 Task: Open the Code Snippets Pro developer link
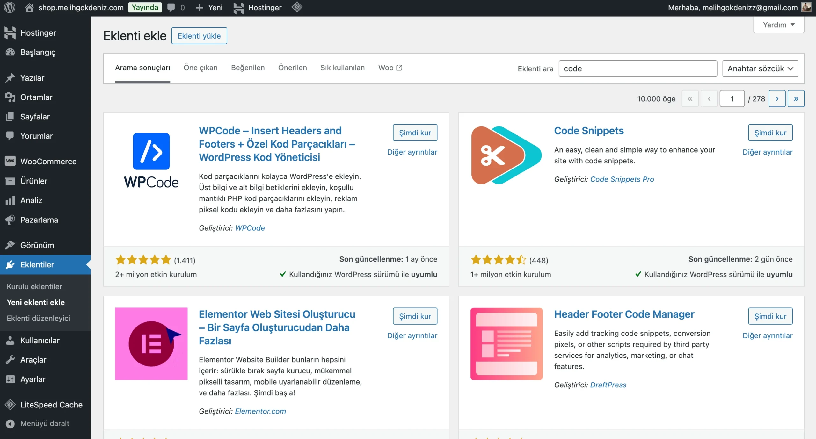click(622, 179)
